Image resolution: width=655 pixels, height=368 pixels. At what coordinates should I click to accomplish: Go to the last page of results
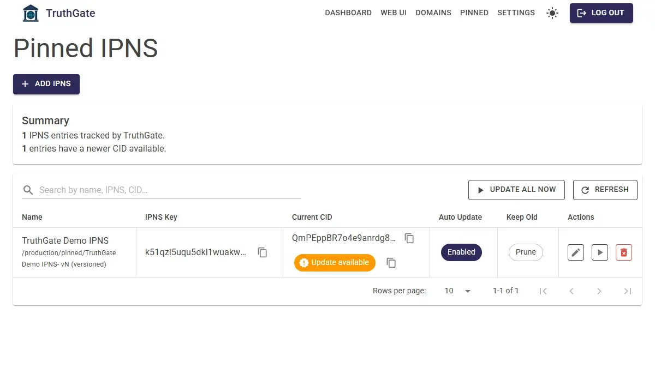(x=628, y=291)
